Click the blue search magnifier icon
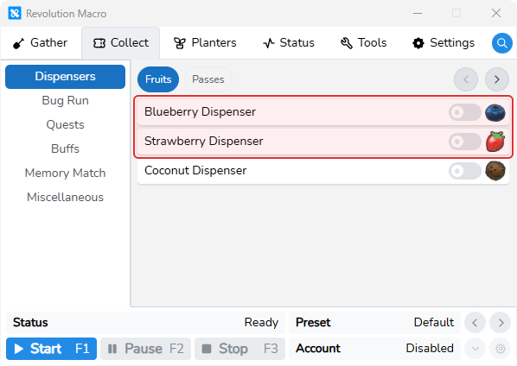The width and height of the screenshot is (517, 366). click(x=501, y=43)
